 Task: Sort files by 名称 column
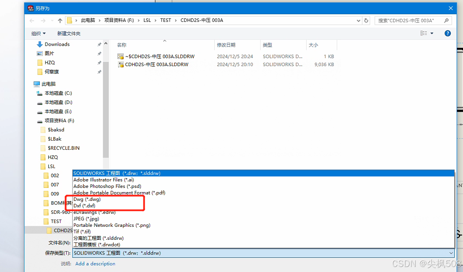[x=122, y=45]
